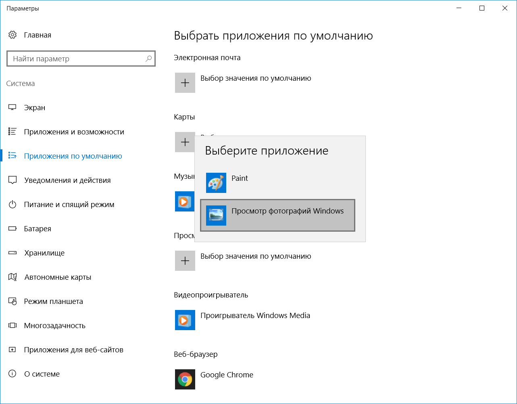The width and height of the screenshot is (517, 404).
Task: Click the Выбрать приложения по умолчанию heading
Action: 273,36
